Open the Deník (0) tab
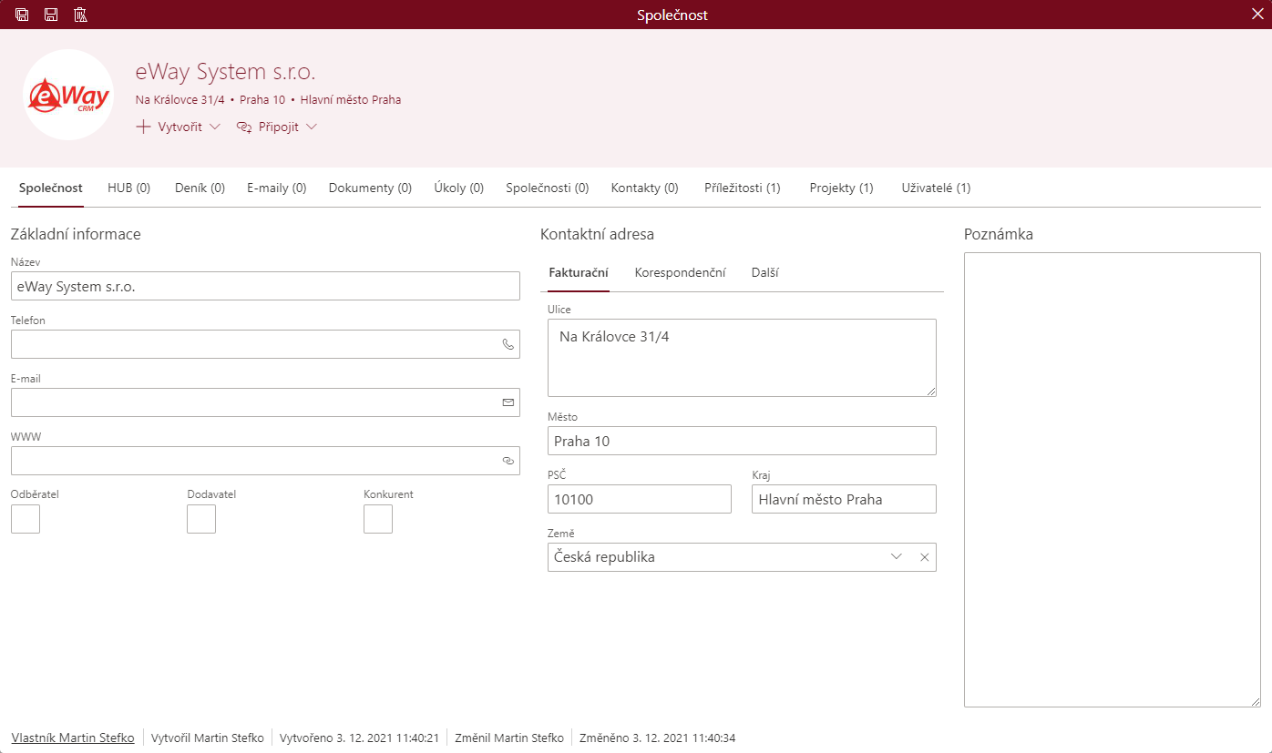Screen dimensions: 1272x753 tap(200, 188)
